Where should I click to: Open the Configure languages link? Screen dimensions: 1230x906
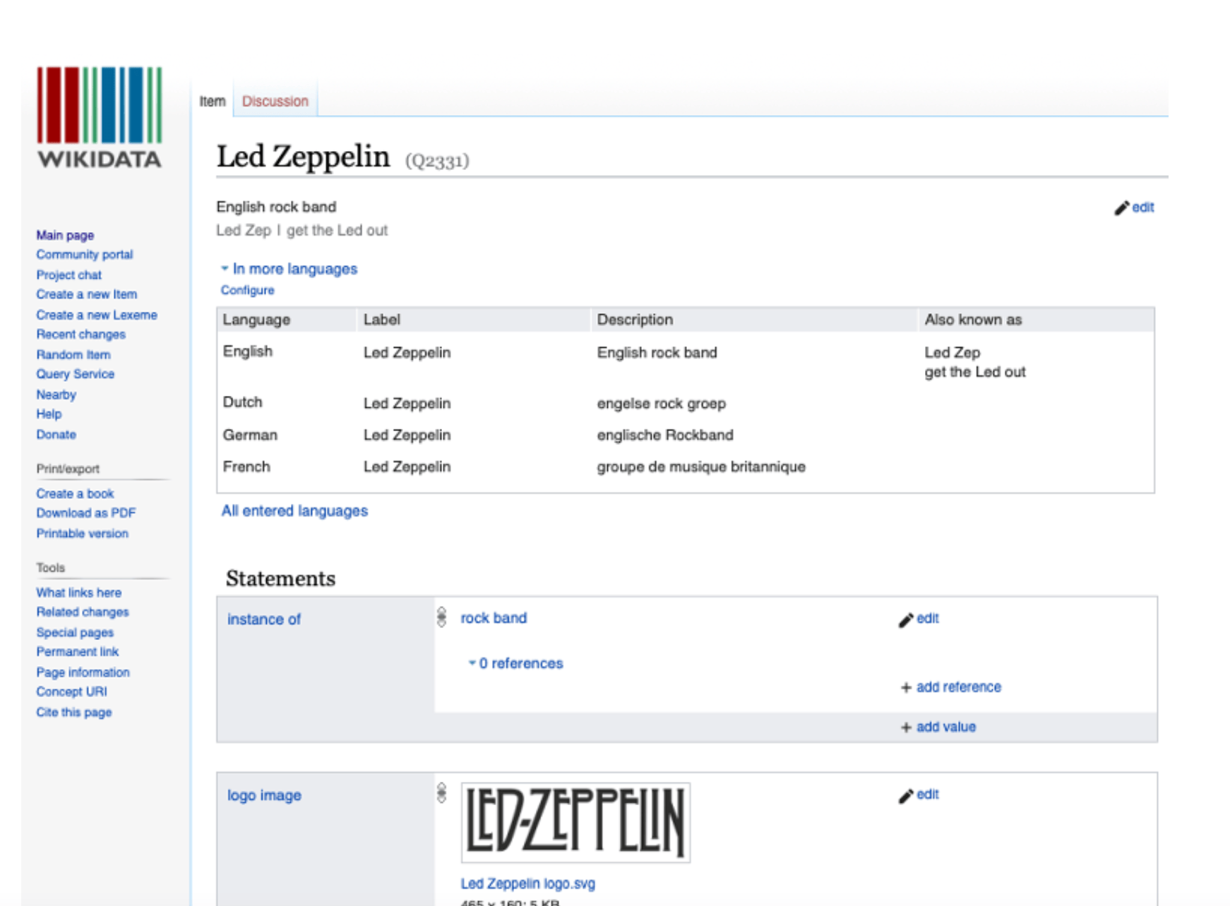coord(247,290)
